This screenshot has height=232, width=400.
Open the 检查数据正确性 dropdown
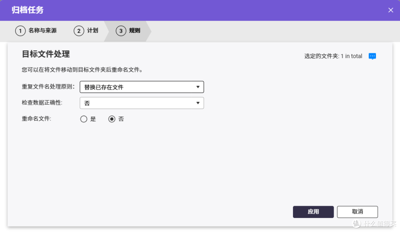pyautogui.click(x=142, y=103)
